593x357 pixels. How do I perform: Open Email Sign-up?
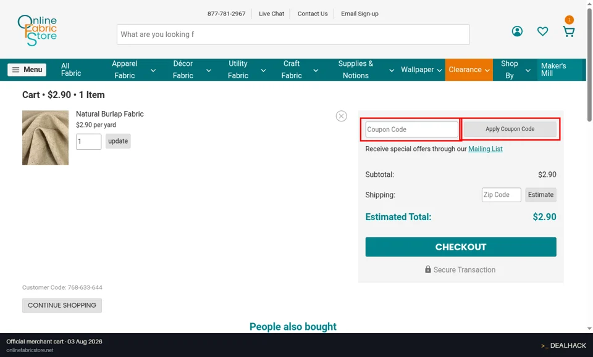pyautogui.click(x=360, y=14)
